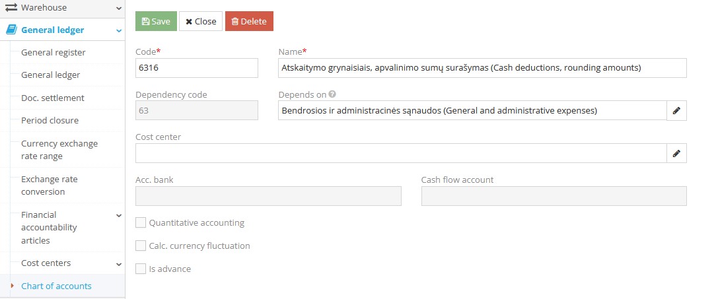The image size is (716, 299).
Task: Check the Is advance checkbox
Action: [x=141, y=269]
